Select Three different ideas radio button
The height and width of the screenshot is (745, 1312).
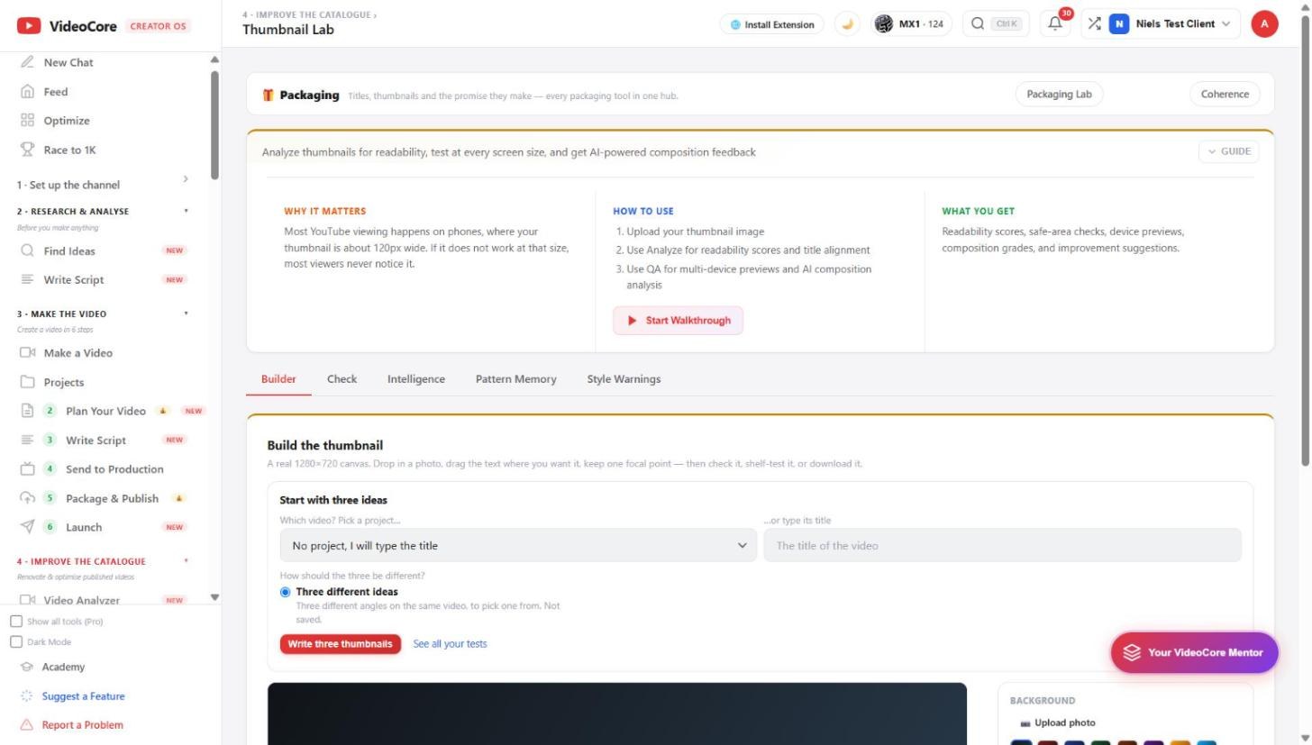tap(286, 592)
